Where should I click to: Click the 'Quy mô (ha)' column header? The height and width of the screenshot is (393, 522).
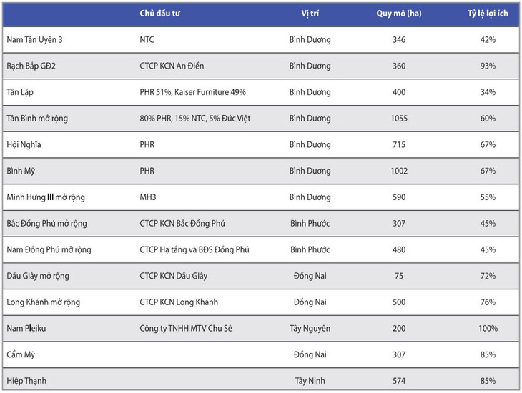tap(399, 14)
